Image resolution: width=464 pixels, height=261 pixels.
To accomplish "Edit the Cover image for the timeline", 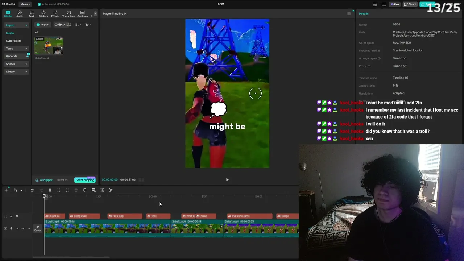I will [38, 228].
